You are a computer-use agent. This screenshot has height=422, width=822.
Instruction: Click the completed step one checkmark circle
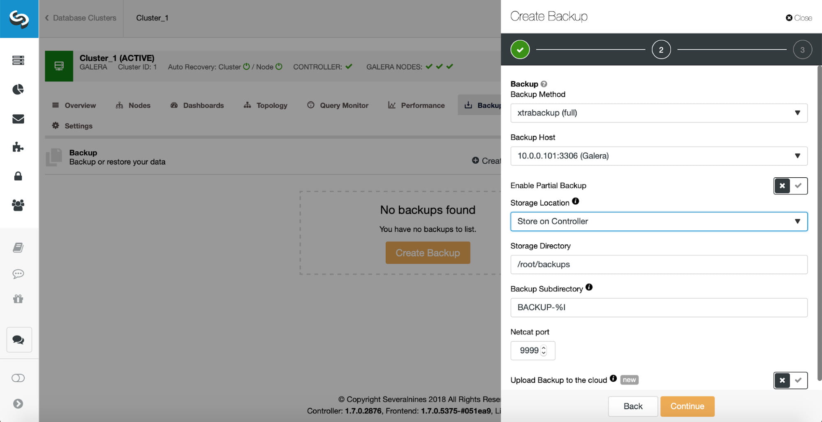click(x=520, y=50)
